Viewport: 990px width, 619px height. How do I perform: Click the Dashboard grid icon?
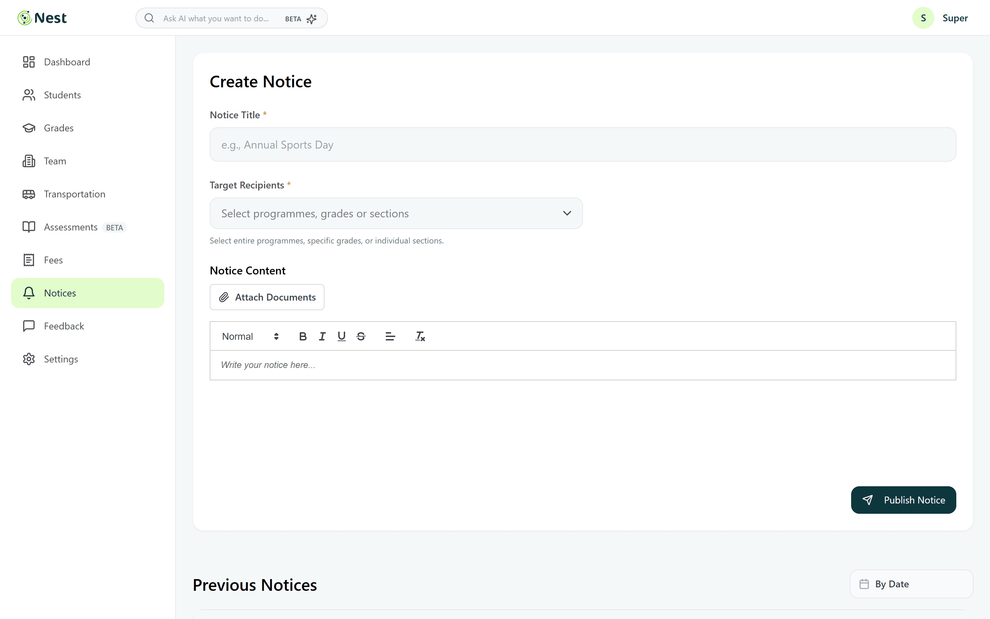click(x=29, y=62)
